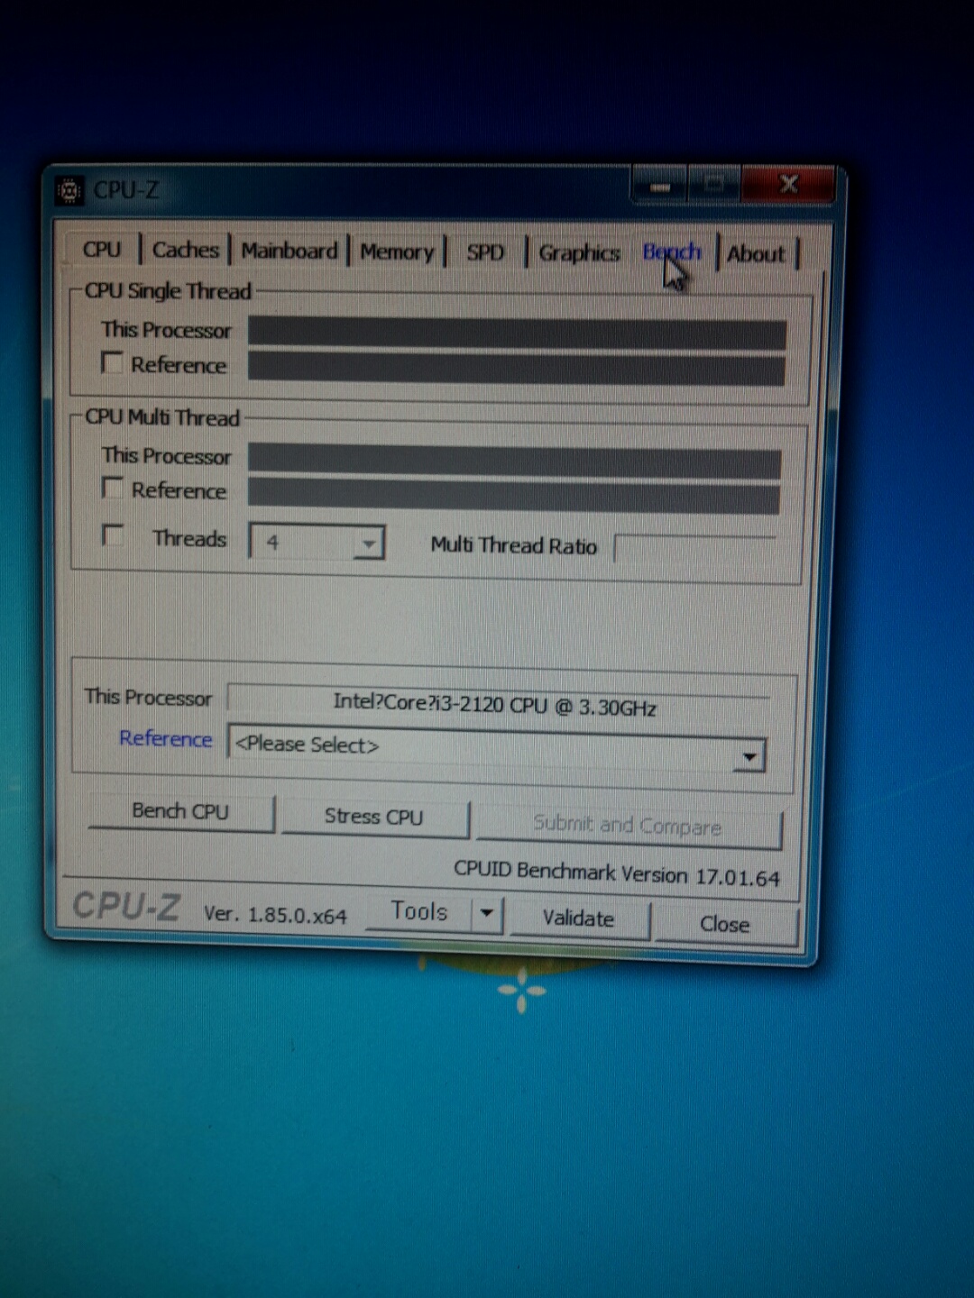
Task: Click the CPU-Z title bar icon
Action: [69, 191]
